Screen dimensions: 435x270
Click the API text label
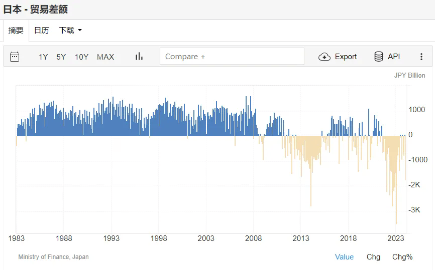point(394,57)
